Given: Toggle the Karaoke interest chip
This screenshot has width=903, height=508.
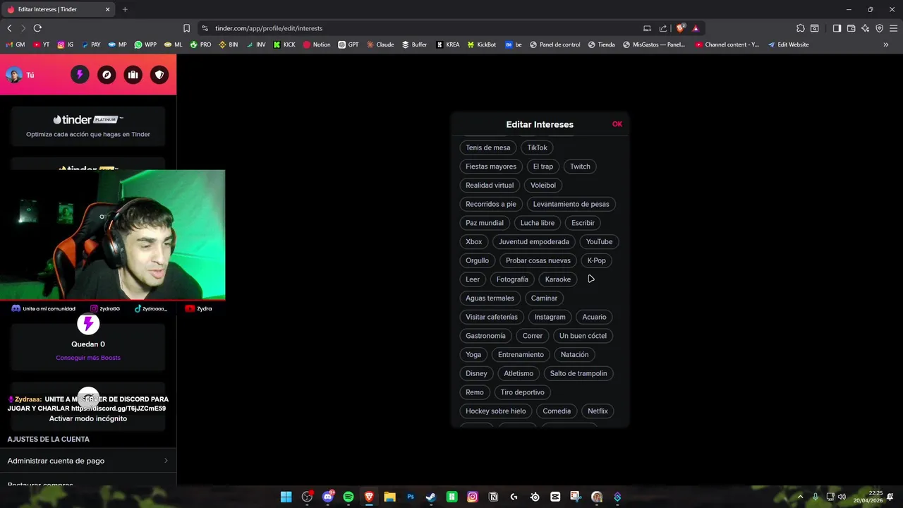Looking at the screenshot, I should [557, 279].
